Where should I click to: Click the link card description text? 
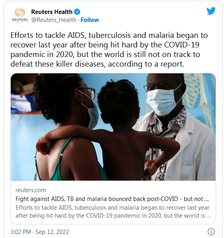click(x=113, y=212)
